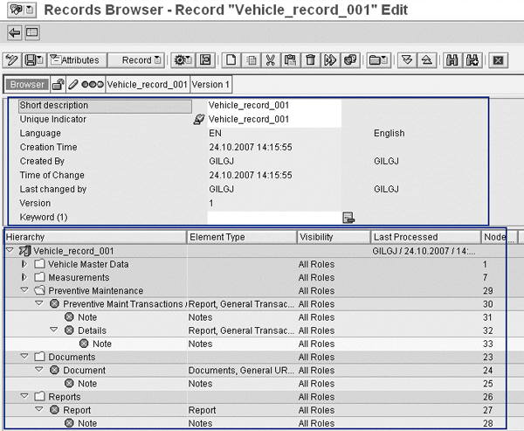This screenshot has width=524, height=431.
Task: Collapse the Preventive Maintenance folder
Action: (x=24, y=290)
